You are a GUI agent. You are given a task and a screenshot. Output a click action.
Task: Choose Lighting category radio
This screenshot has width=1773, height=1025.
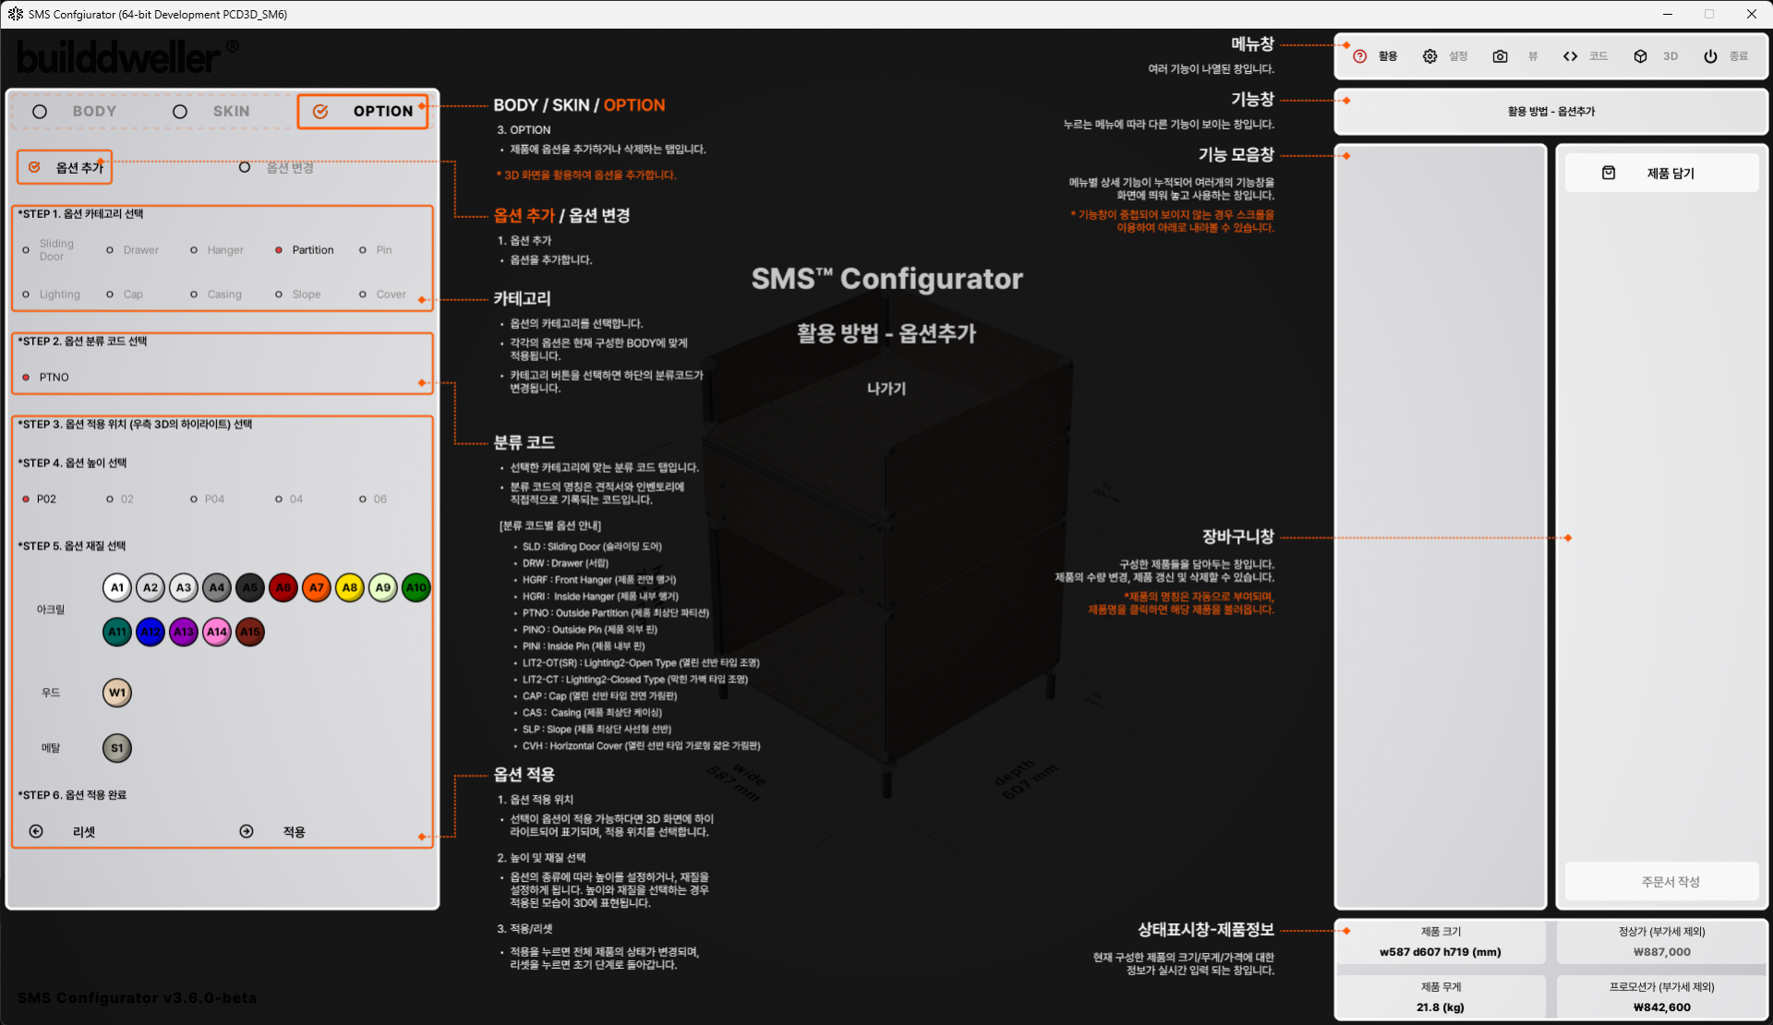tap(26, 295)
